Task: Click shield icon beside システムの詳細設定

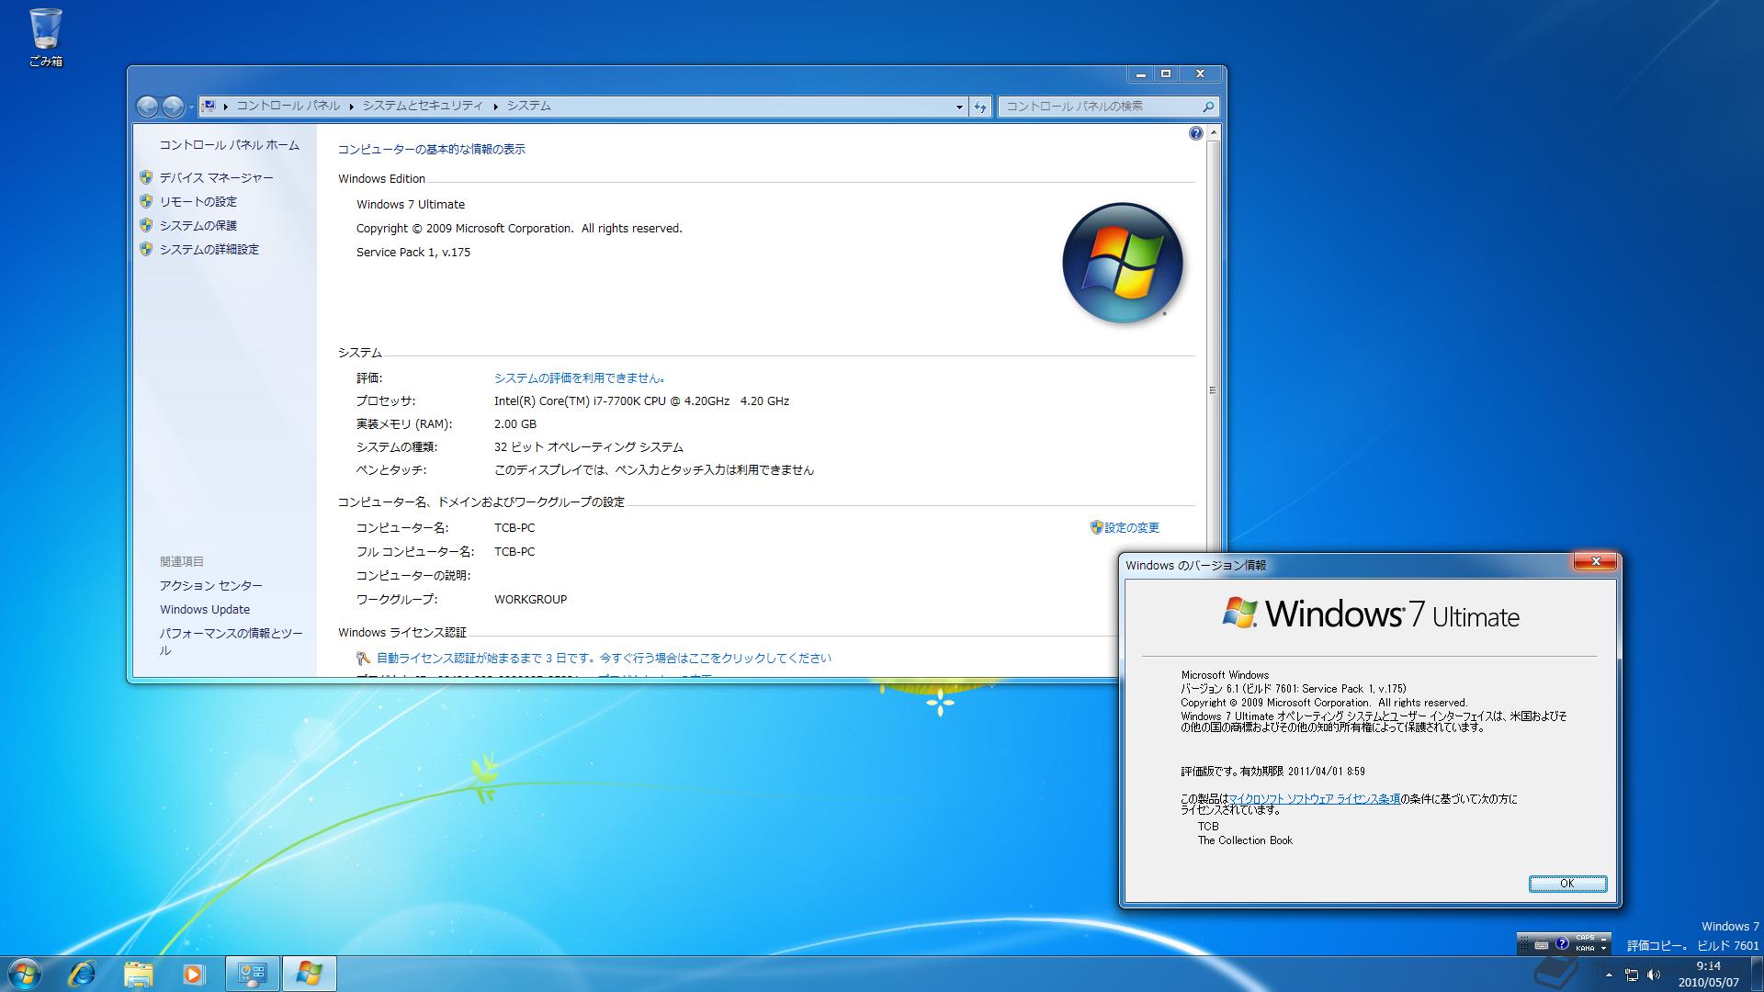Action: pos(146,249)
